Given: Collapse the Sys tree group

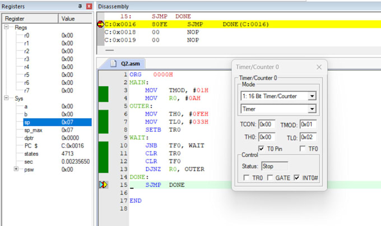Looking at the screenshot, I should (6, 98).
